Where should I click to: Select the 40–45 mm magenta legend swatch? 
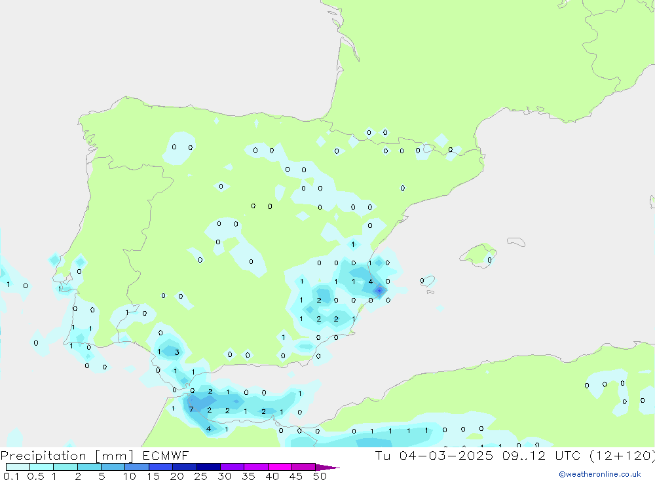(280, 467)
